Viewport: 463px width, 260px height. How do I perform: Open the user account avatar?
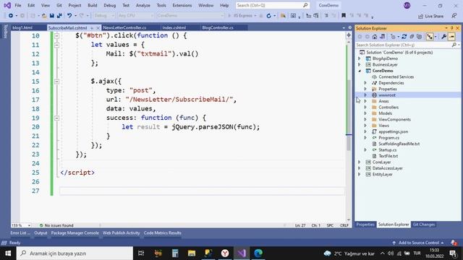coord(407,5)
